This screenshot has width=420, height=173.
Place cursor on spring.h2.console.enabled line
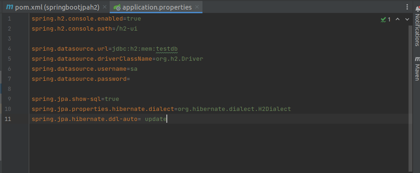click(x=86, y=19)
